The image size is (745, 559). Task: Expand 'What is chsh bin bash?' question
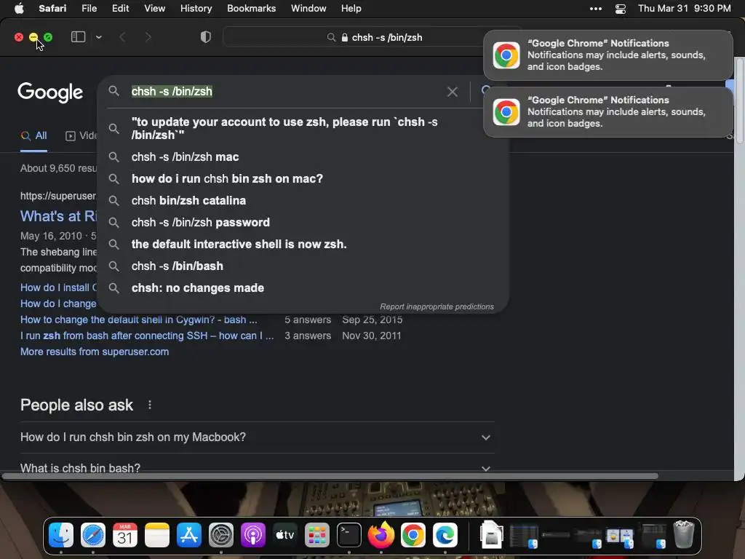[257, 468]
